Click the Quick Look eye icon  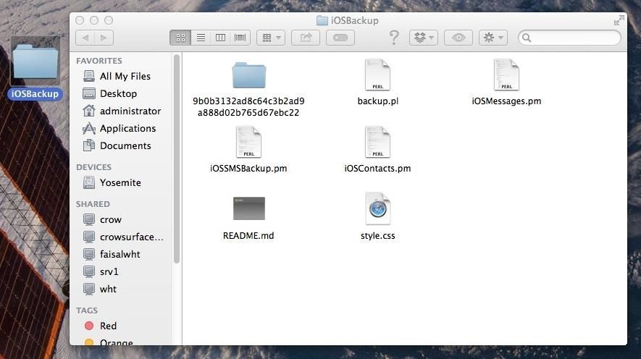point(458,38)
